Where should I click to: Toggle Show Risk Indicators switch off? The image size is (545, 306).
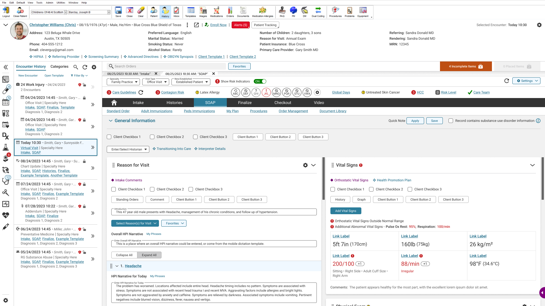pos(260,81)
